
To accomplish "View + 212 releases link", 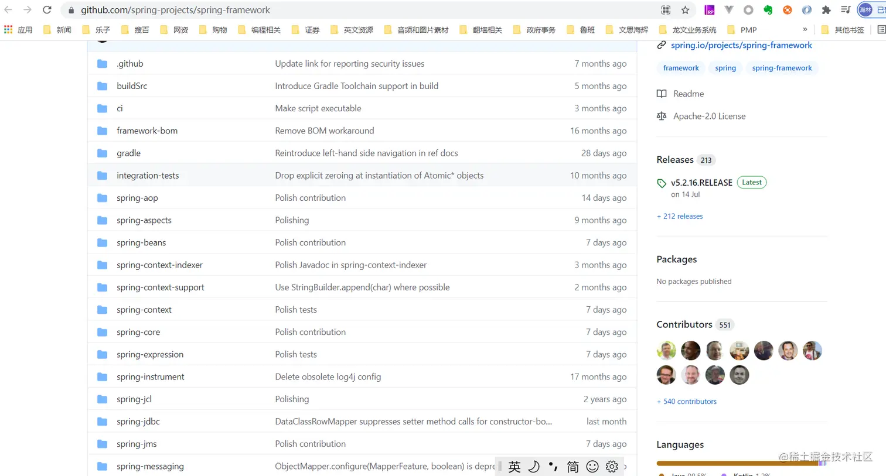I will point(680,216).
